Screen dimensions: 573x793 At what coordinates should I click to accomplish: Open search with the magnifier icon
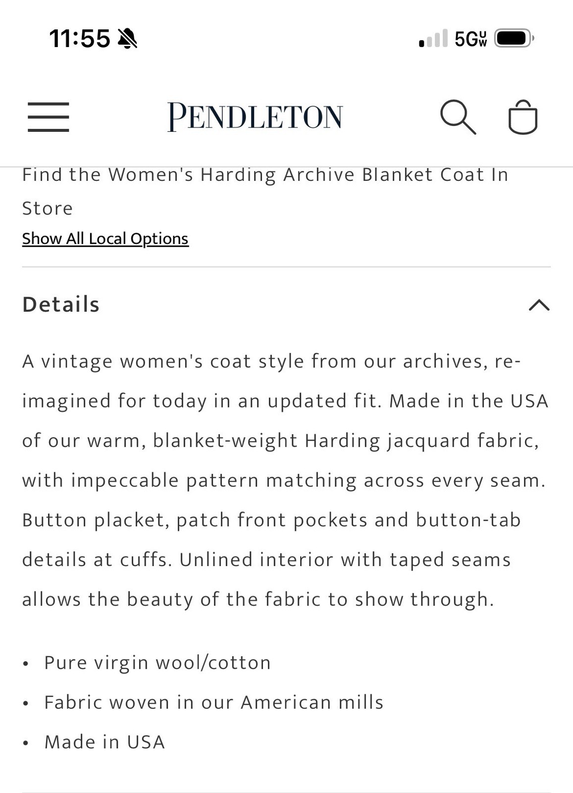point(458,117)
